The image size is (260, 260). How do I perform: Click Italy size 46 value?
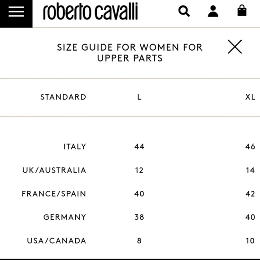click(250, 147)
